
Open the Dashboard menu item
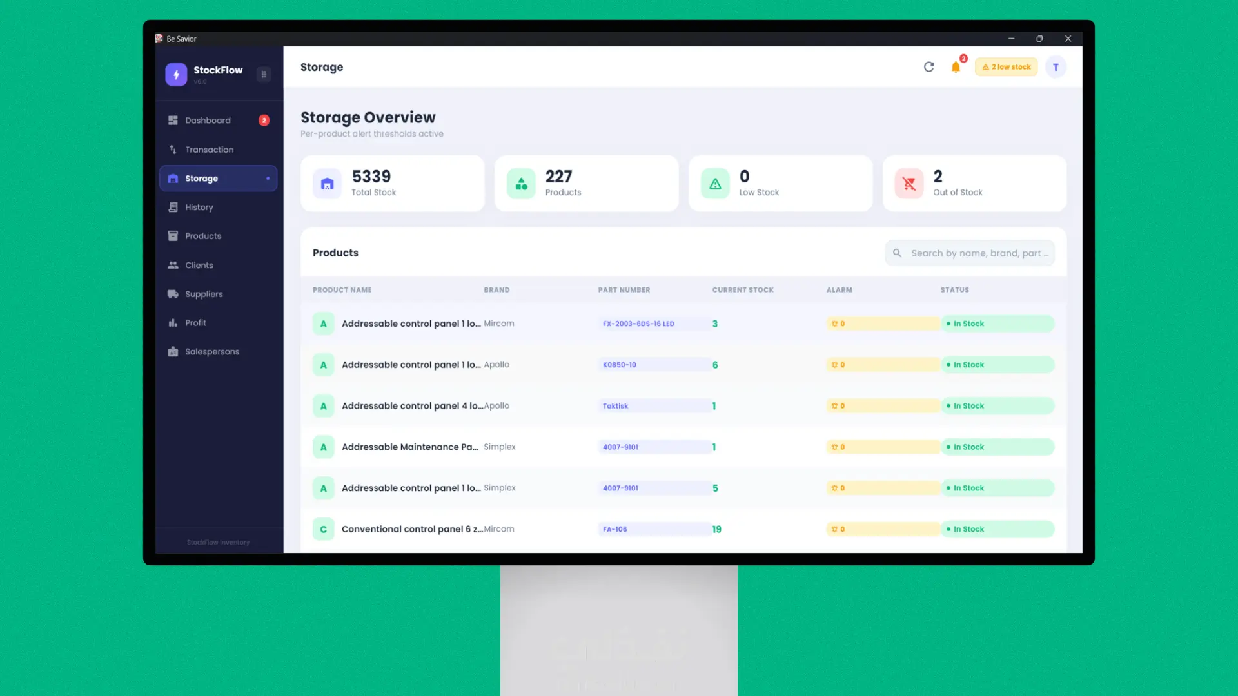(208, 121)
